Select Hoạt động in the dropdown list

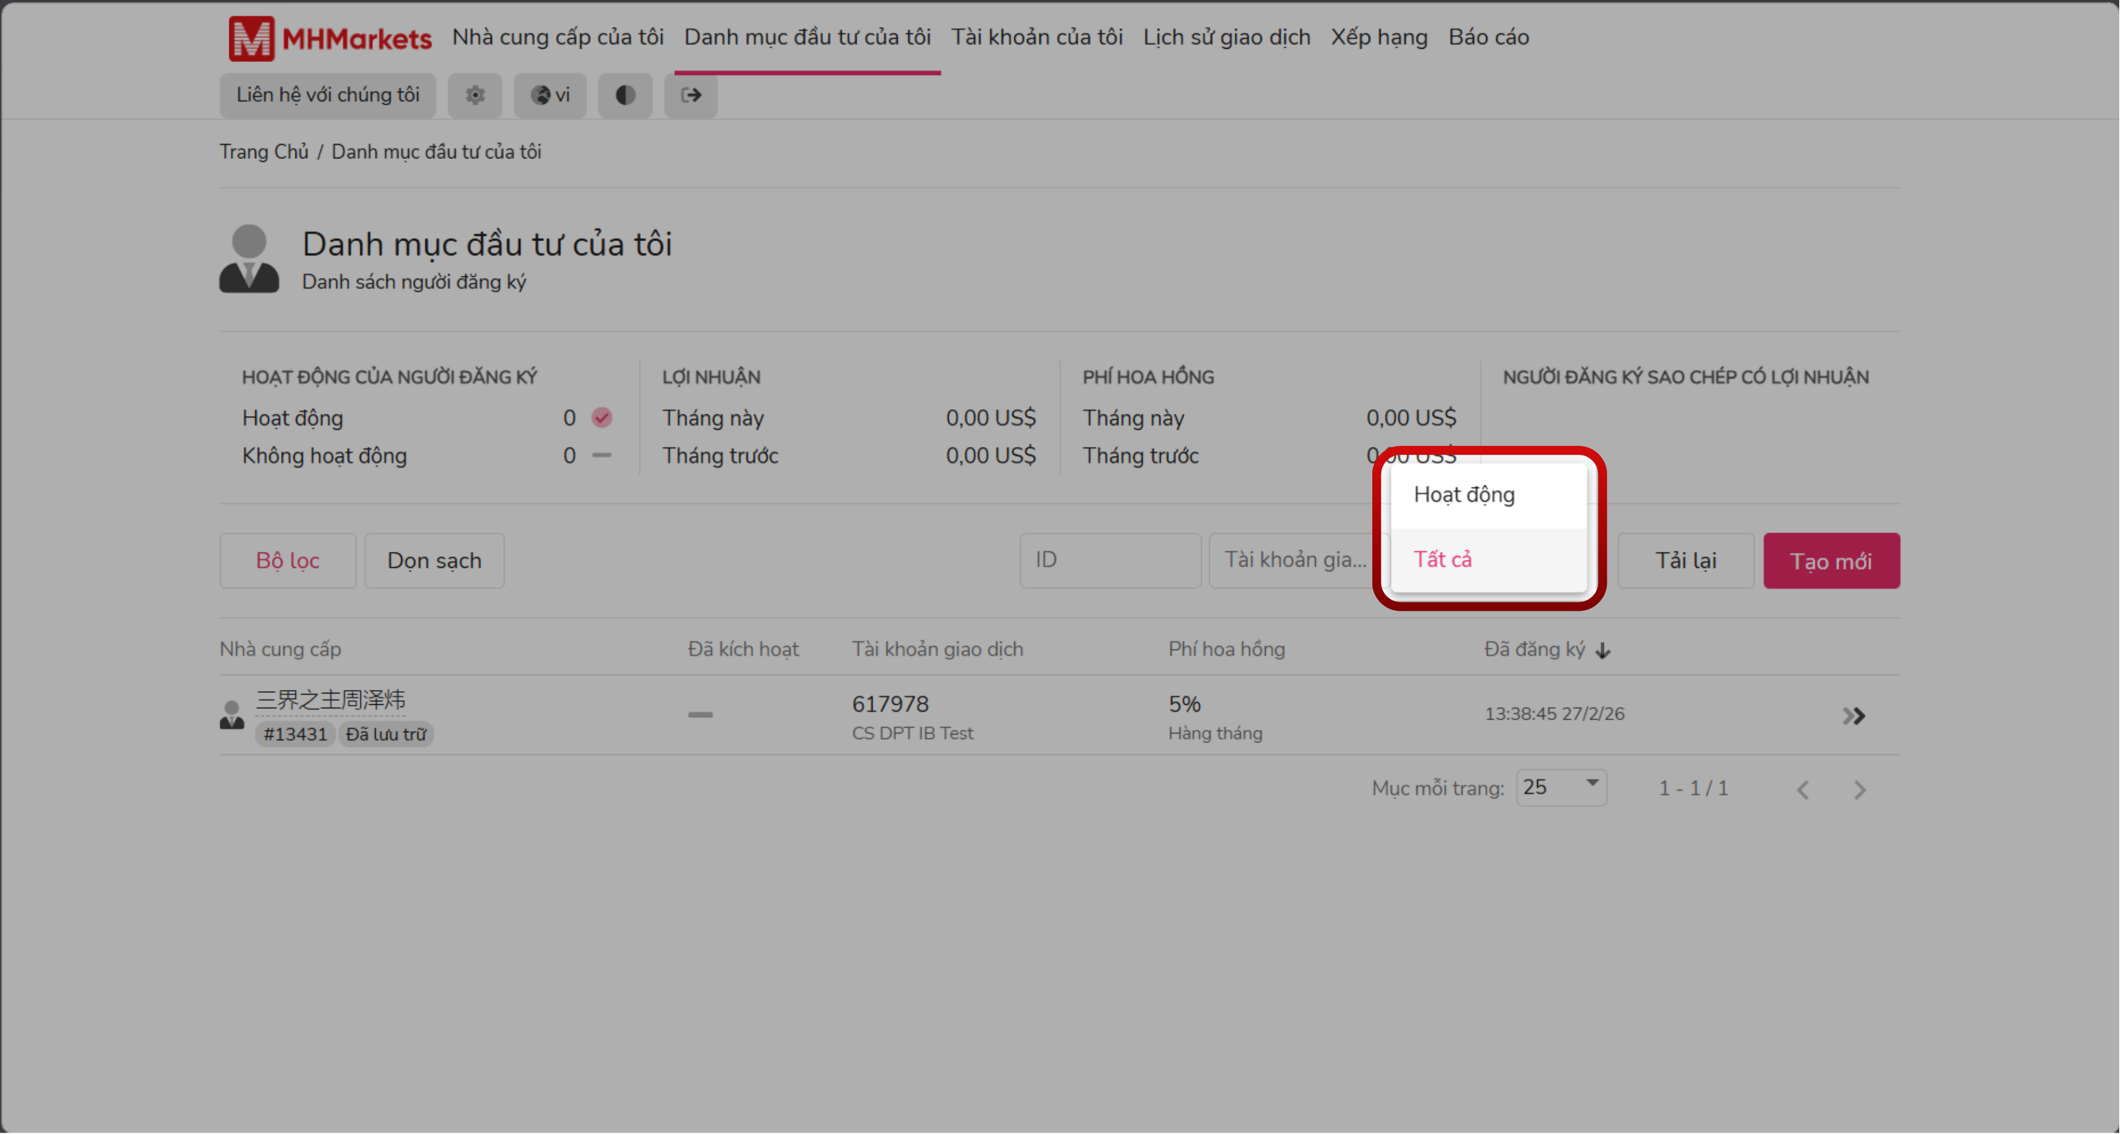tap(1488, 495)
